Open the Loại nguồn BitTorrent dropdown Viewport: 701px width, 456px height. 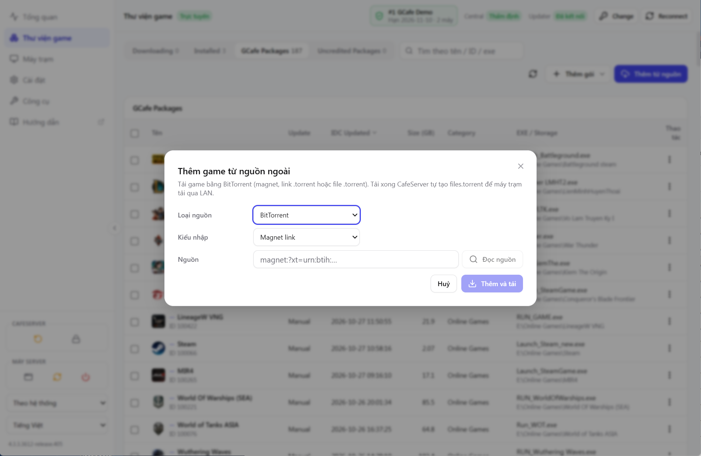(x=307, y=215)
